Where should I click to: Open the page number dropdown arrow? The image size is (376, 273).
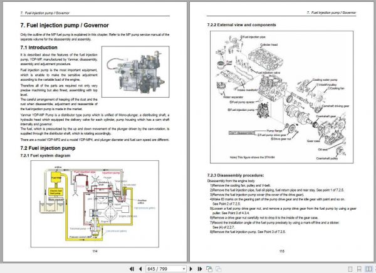point(184,269)
